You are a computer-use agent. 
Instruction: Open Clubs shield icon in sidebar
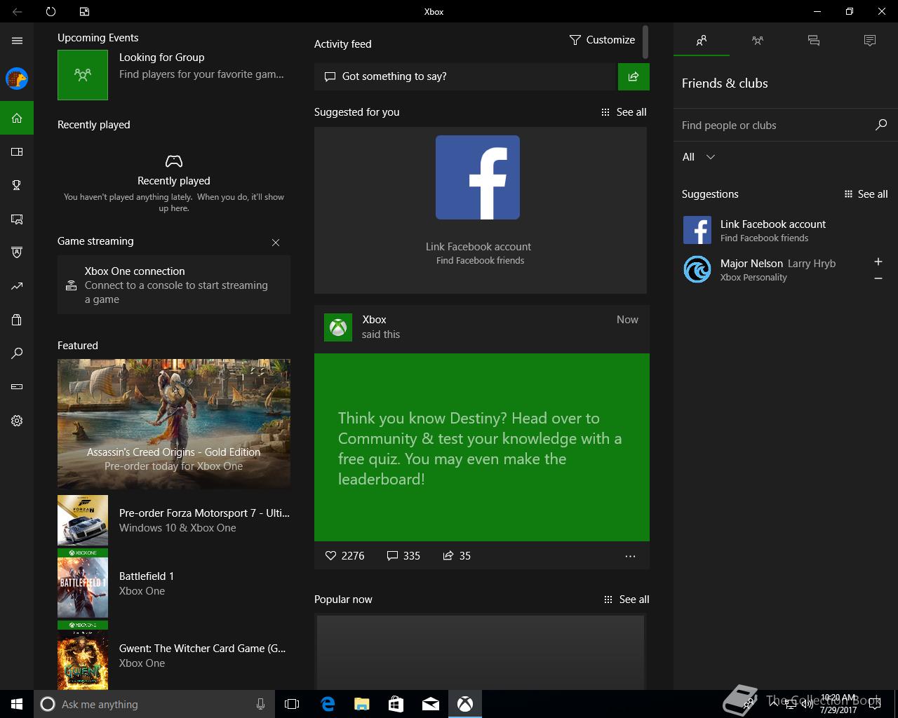(x=17, y=252)
